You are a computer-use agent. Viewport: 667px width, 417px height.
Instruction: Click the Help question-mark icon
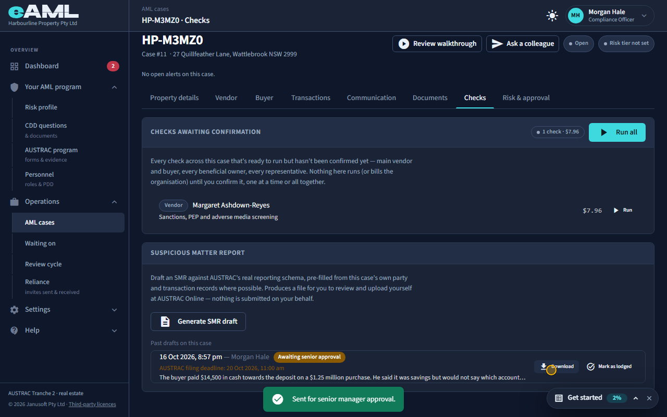pos(14,330)
